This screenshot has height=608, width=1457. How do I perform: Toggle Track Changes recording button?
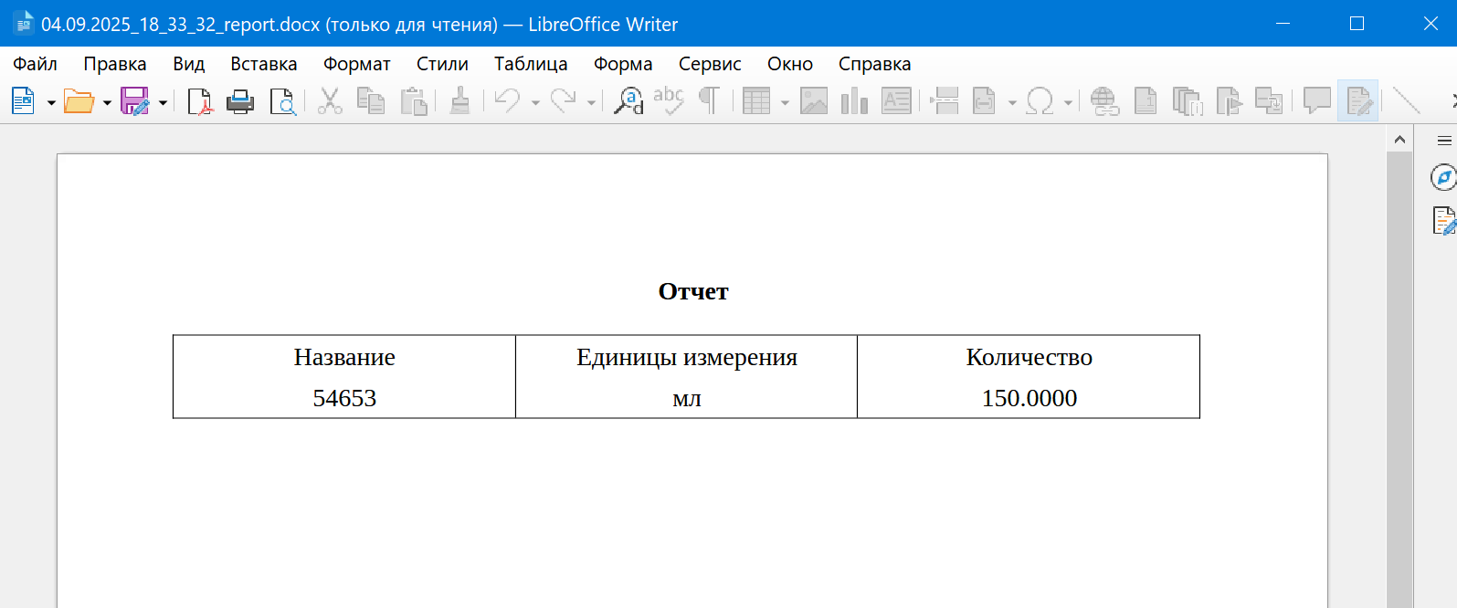[1358, 100]
